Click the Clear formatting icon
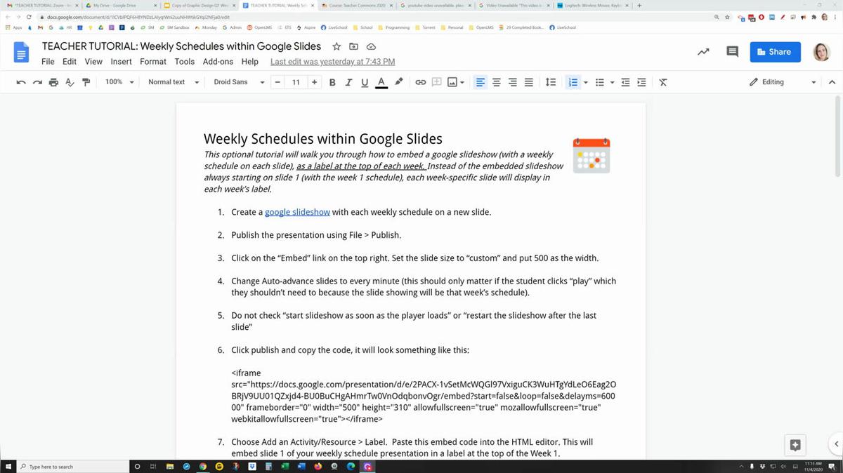The image size is (843, 473). 662,82
